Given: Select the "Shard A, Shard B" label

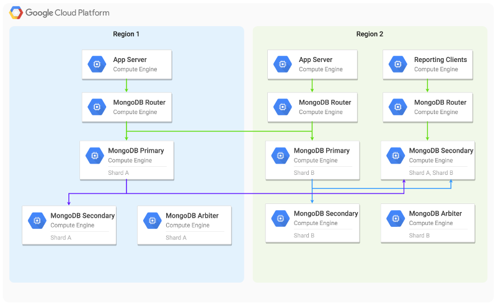Looking at the screenshot, I should 431,173.
